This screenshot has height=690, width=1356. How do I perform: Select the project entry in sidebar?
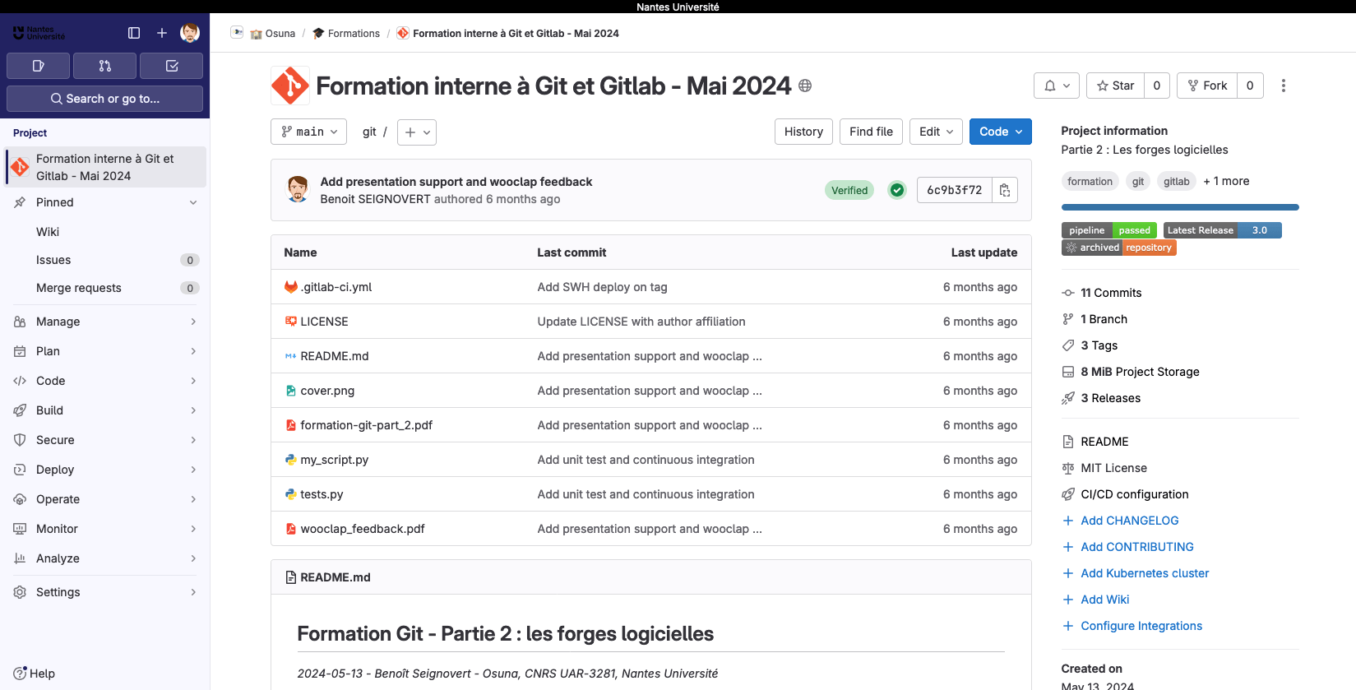[x=104, y=167]
